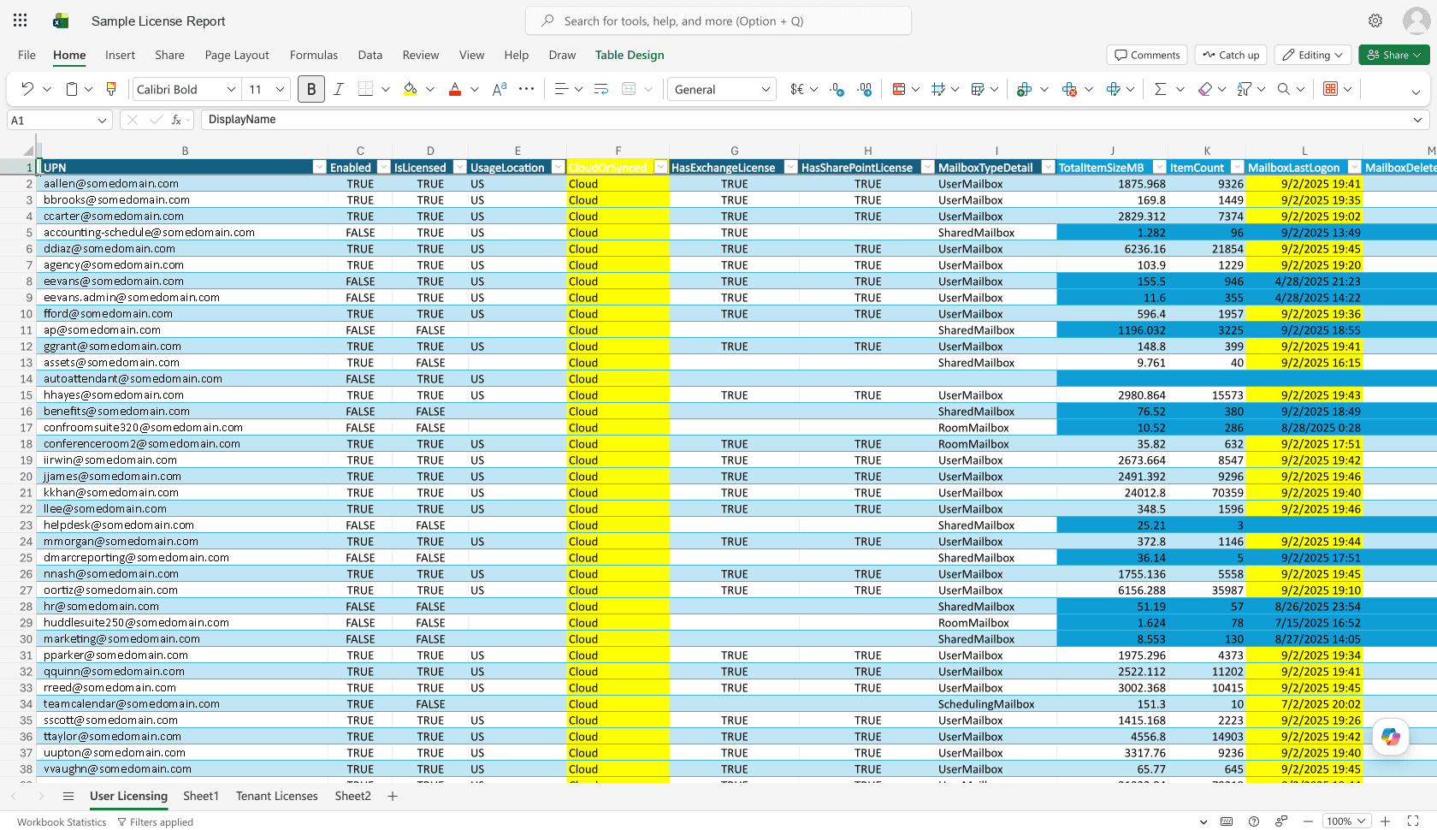This screenshot has width=1437, height=830.
Task: Click the AutoSum sigma icon
Action: click(x=1161, y=89)
